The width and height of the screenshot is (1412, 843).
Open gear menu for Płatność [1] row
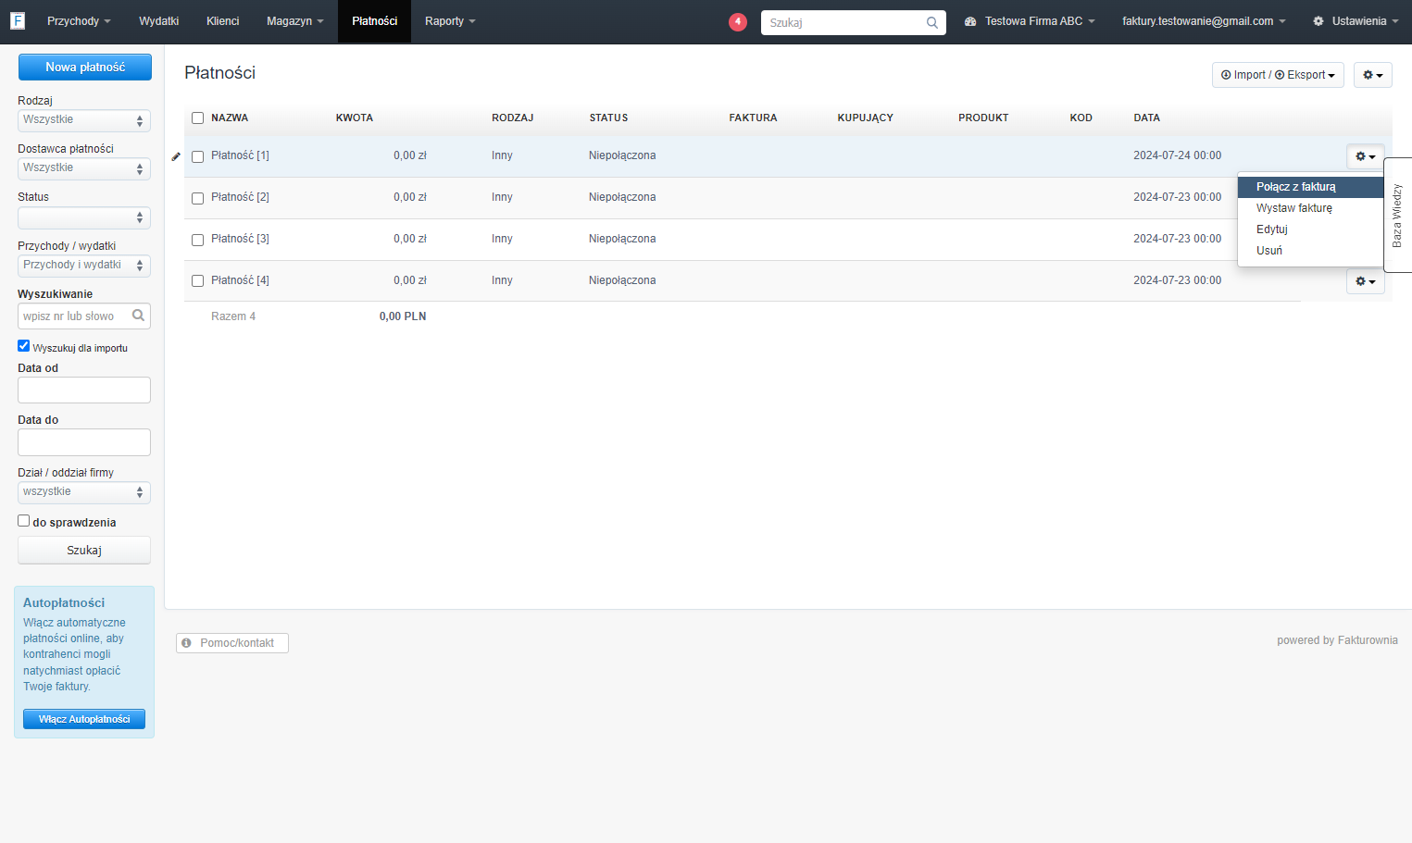(1366, 156)
